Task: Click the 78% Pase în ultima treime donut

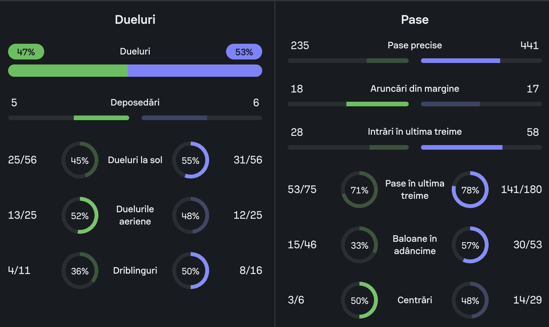Action: click(470, 190)
